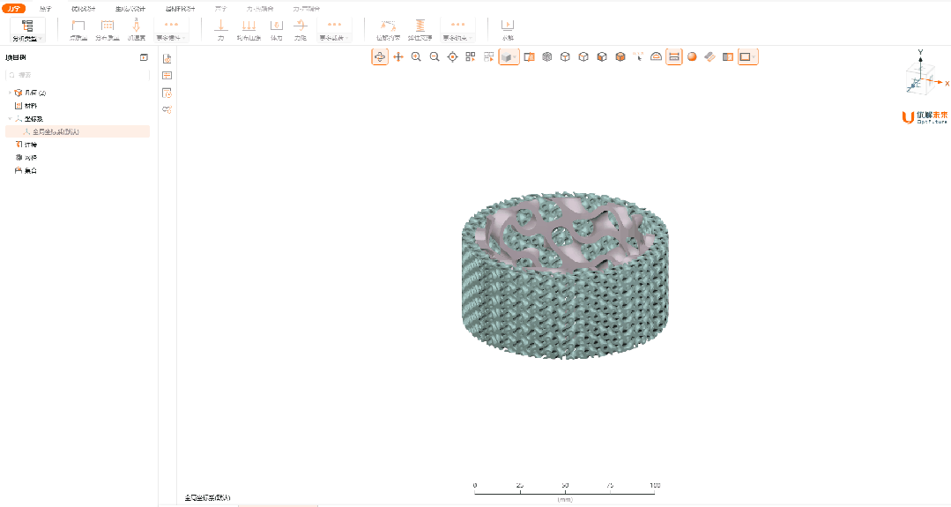Image resolution: width=951 pixels, height=507 pixels.
Task: Click the sliders panel icon in the side strip
Action: (x=167, y=76)
